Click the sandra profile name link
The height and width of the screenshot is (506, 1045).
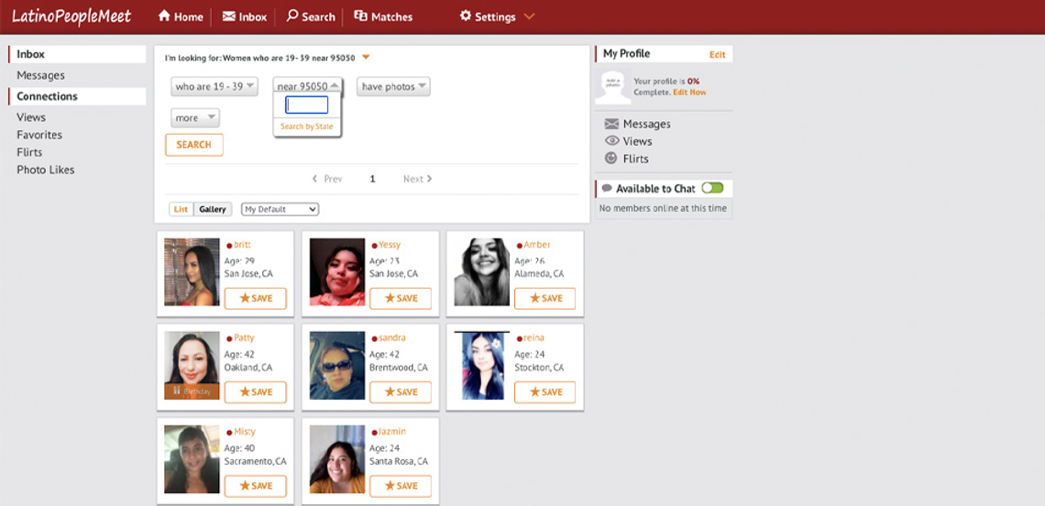coord(392,338)
